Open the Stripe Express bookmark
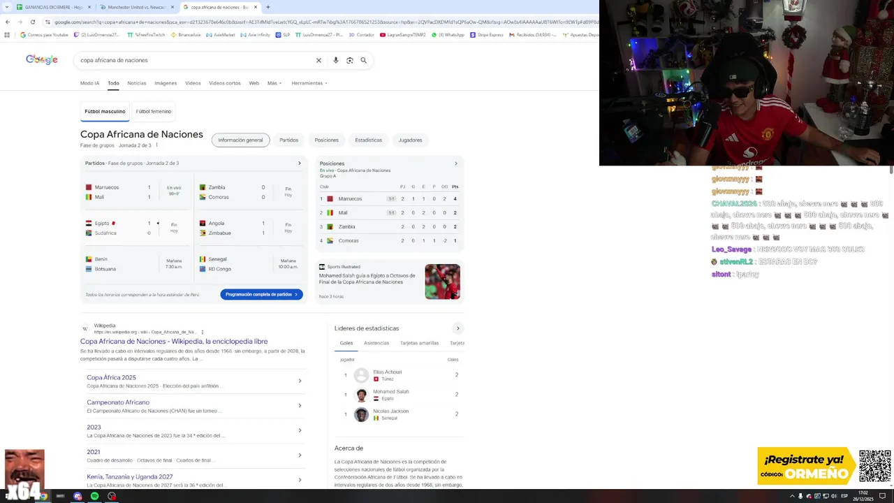This screenshot has width=894, height=503. pos(487,34)
